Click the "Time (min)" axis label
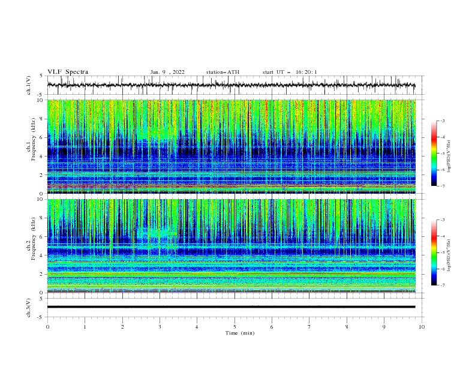 pyautogui.click(x=240, y=333)
